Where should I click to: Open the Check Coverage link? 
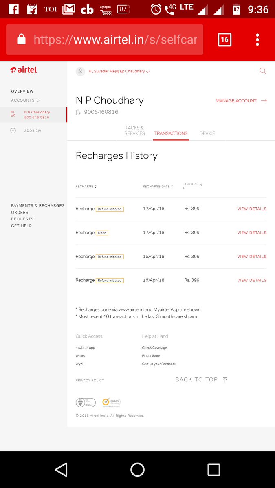click(x=154, y=348)
